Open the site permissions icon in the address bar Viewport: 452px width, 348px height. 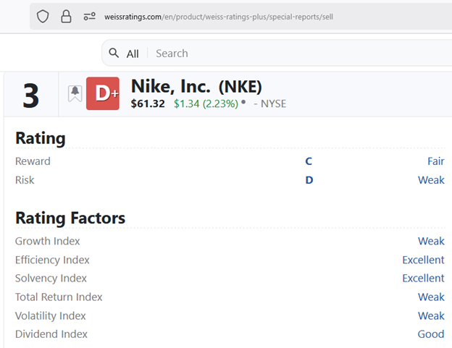point(89,17)
